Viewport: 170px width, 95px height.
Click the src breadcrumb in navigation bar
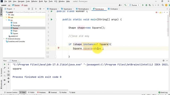tap(9, 5)
